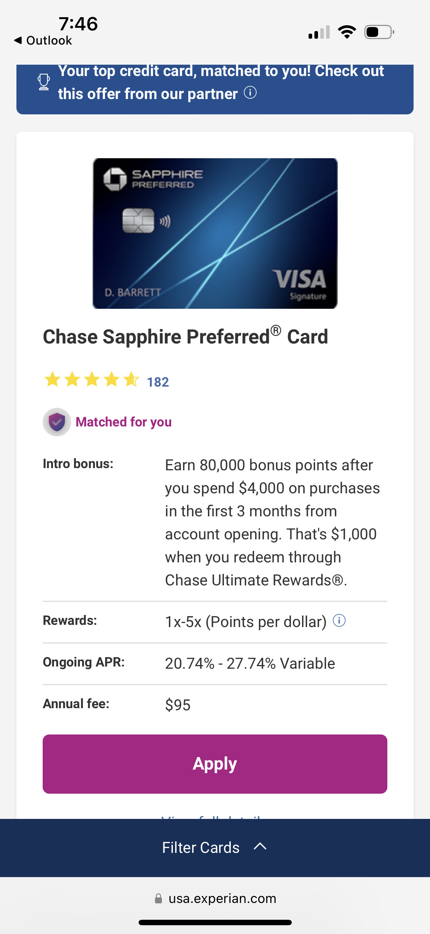Select the fifth partially filled star
Screen dimensions: 430x934
[130, 381]
